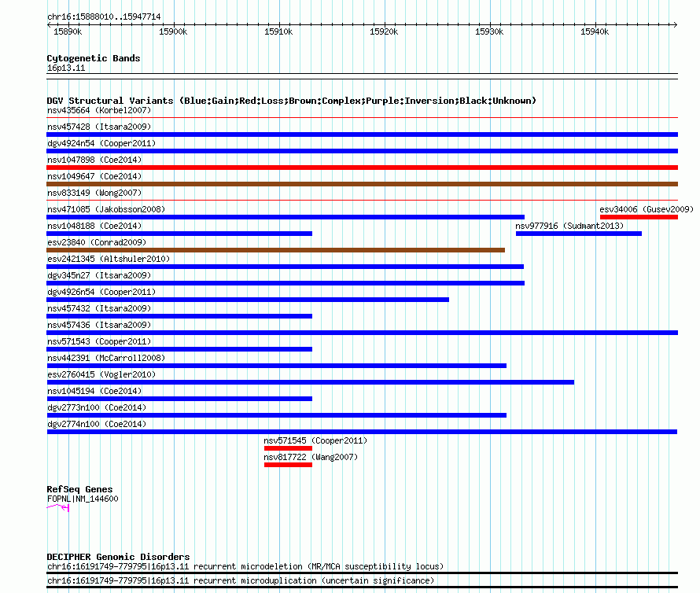Click the chr16:15888010..15947714 coordinate label
This screenshot has width=700, height=593.
coord(104,17)
